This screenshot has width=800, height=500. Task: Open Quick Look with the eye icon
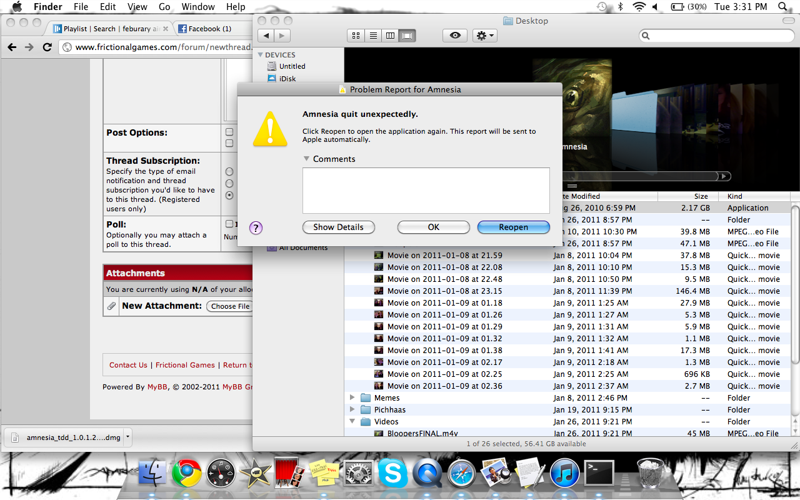click(x=455, y=36)
